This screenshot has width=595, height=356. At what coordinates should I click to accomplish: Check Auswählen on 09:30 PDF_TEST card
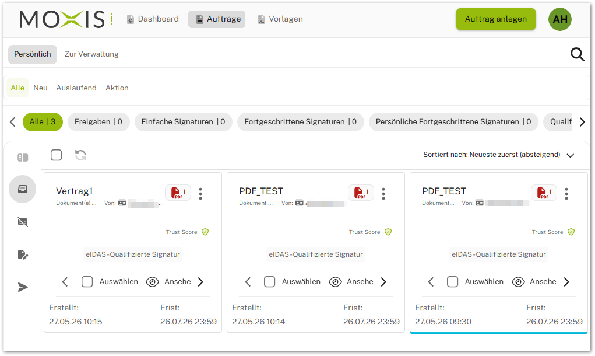[453, 281]
